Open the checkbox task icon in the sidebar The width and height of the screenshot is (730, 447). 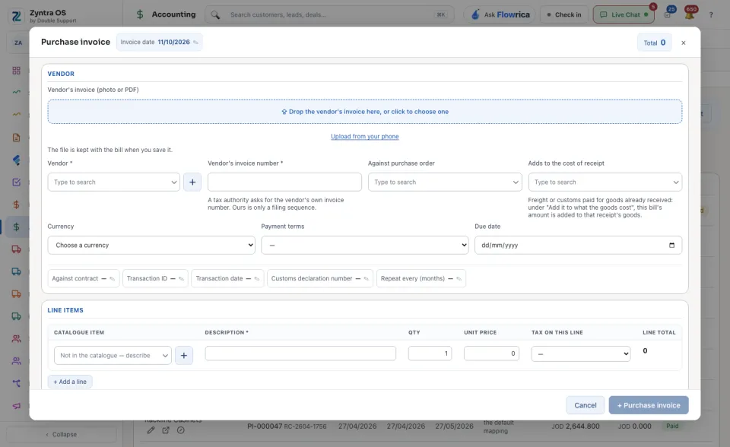point(16,182)
